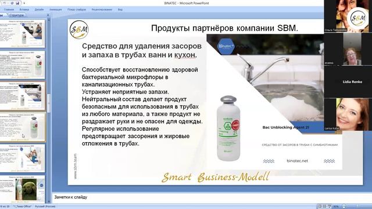
Task: Click the smiling red-haired participant's video tile
Action: (x=348, y=114)
